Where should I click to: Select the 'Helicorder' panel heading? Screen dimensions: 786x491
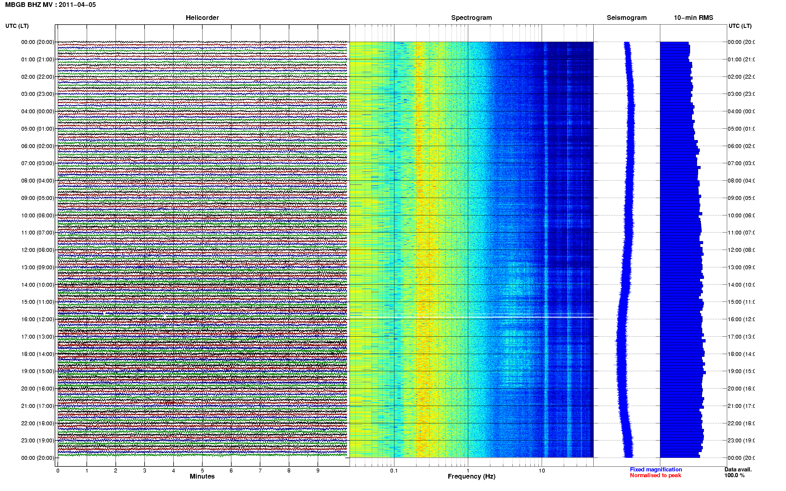[202, 18]
